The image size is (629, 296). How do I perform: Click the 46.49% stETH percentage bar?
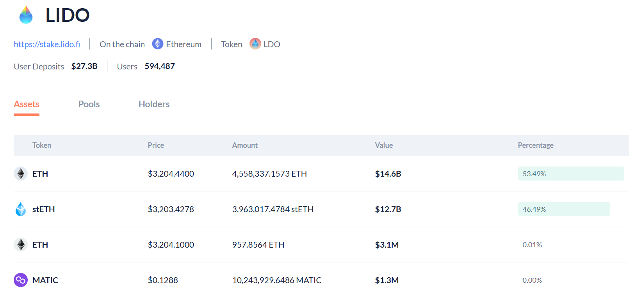pyautogui.click(x=564, y=209)
